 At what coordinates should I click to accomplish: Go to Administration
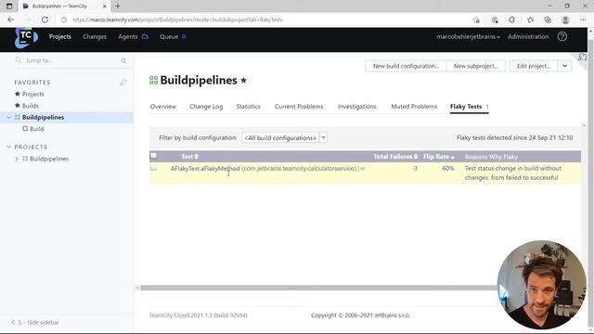click(x=528, y=37)
